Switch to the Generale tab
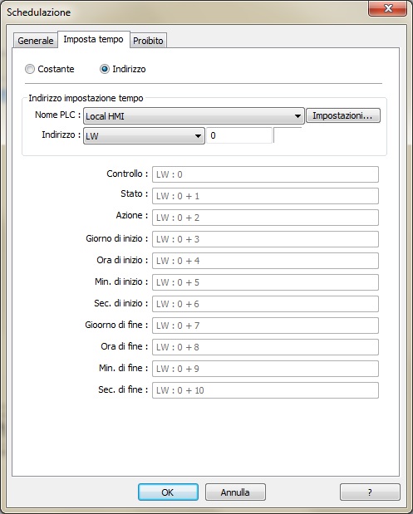 [x=36, y=41]
